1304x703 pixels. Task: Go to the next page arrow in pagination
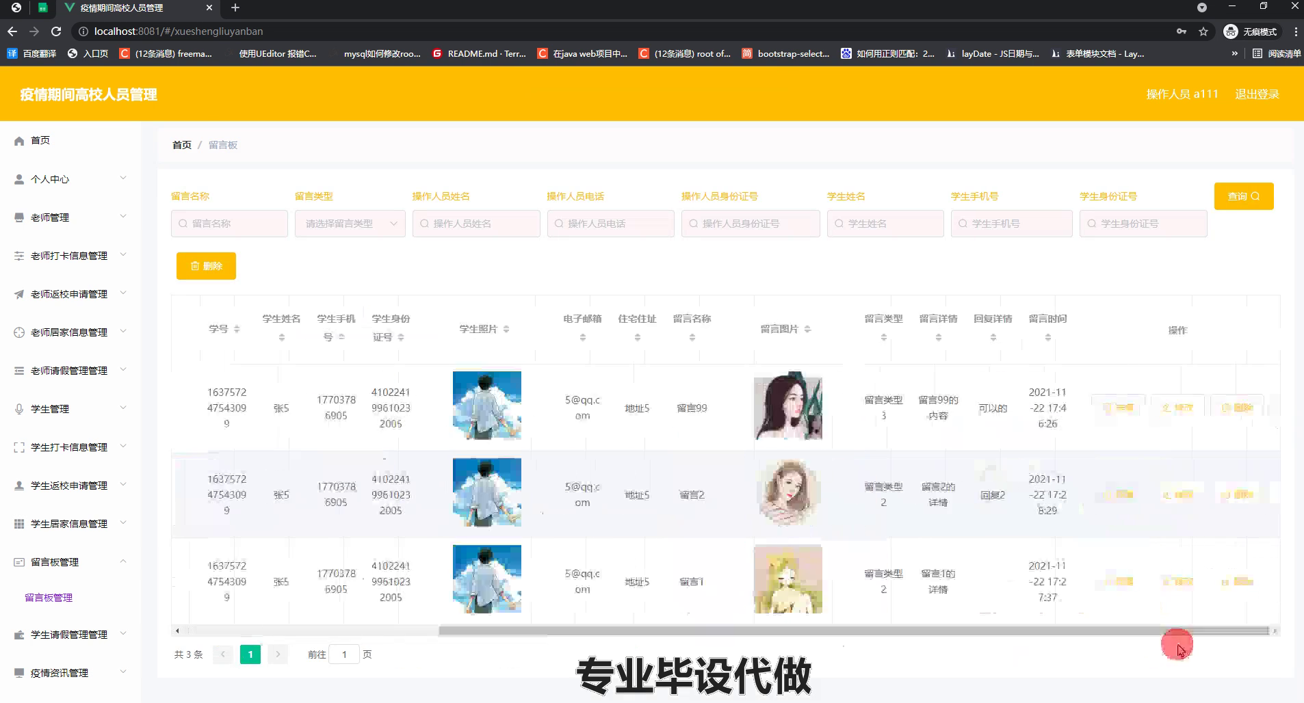pyautogui.click(x=278, y=654)
